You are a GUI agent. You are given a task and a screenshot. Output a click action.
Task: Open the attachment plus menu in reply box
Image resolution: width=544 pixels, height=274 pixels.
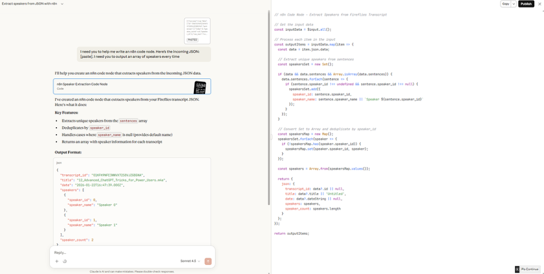tap(57, 261)
